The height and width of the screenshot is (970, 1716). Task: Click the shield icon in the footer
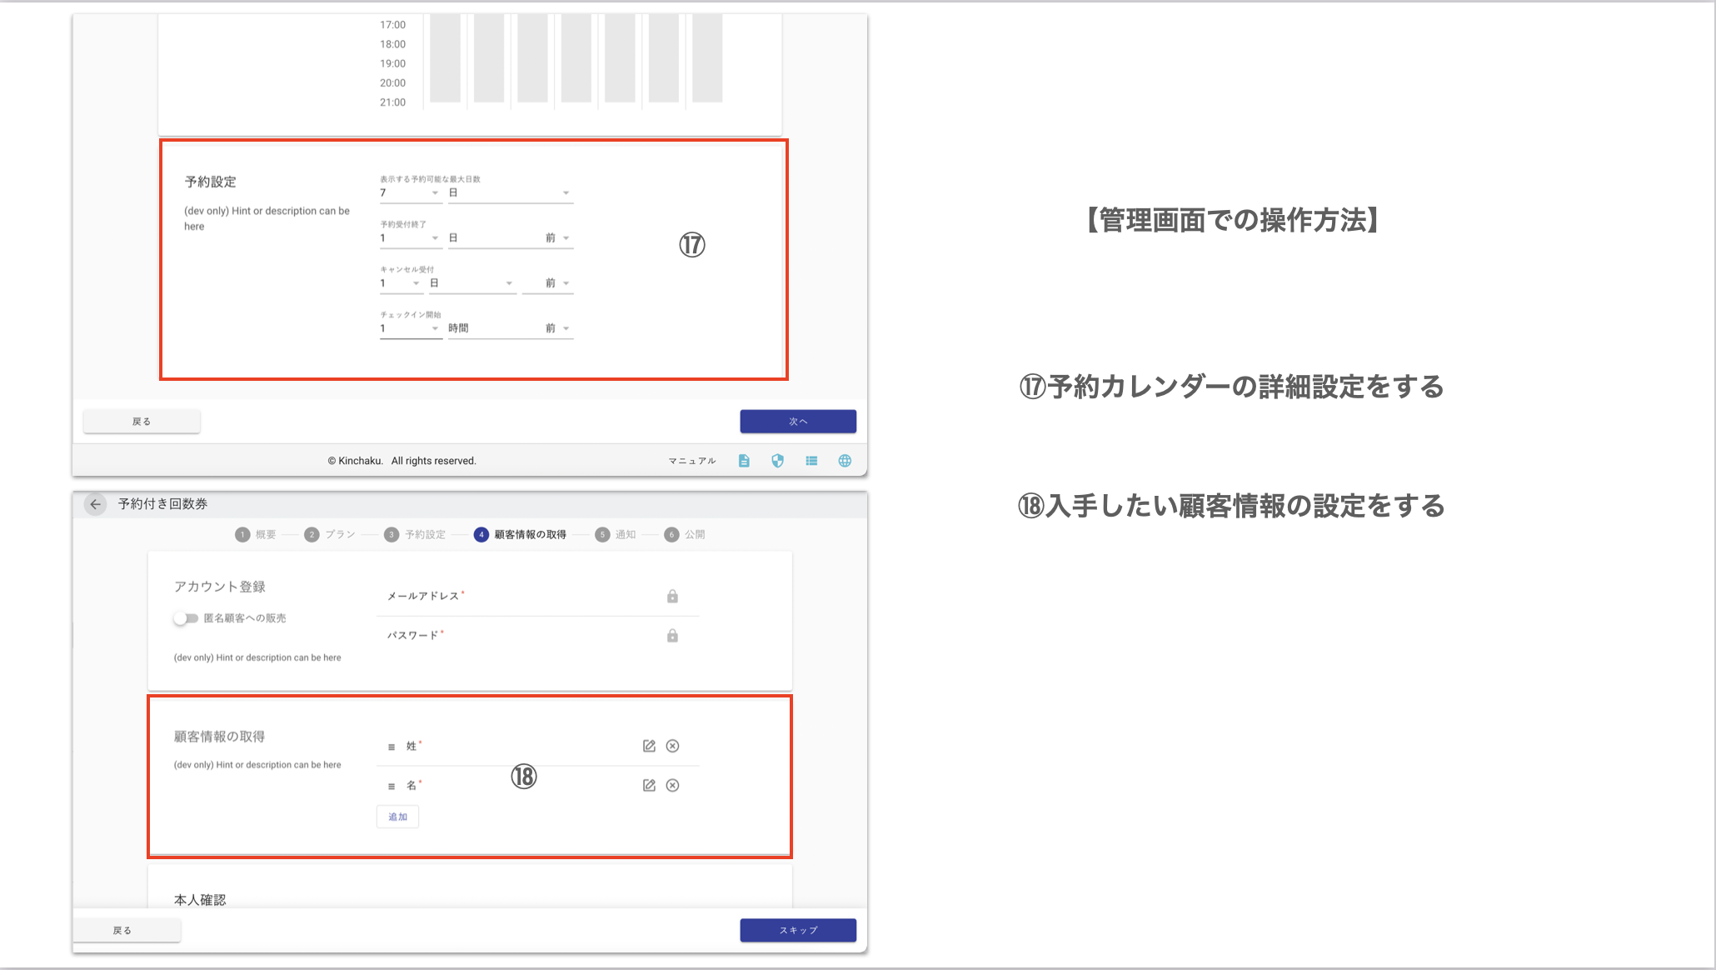(777, 461)
